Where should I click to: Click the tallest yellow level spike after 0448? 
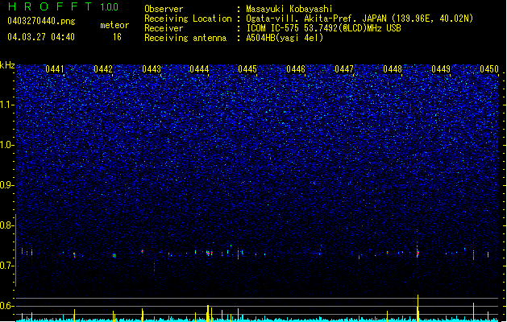pyautogui.click(x=418, y=308)
